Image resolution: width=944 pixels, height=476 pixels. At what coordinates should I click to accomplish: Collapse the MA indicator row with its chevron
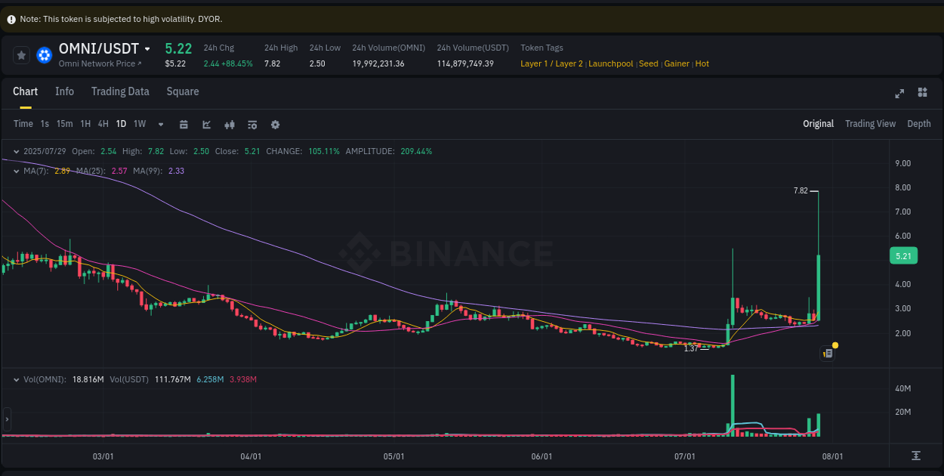pyautogui.click(x=15, y=172)
